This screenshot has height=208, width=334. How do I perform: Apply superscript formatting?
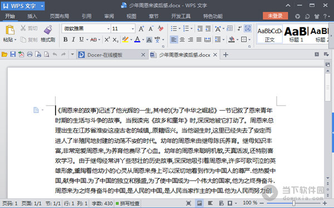click(107, 39)
